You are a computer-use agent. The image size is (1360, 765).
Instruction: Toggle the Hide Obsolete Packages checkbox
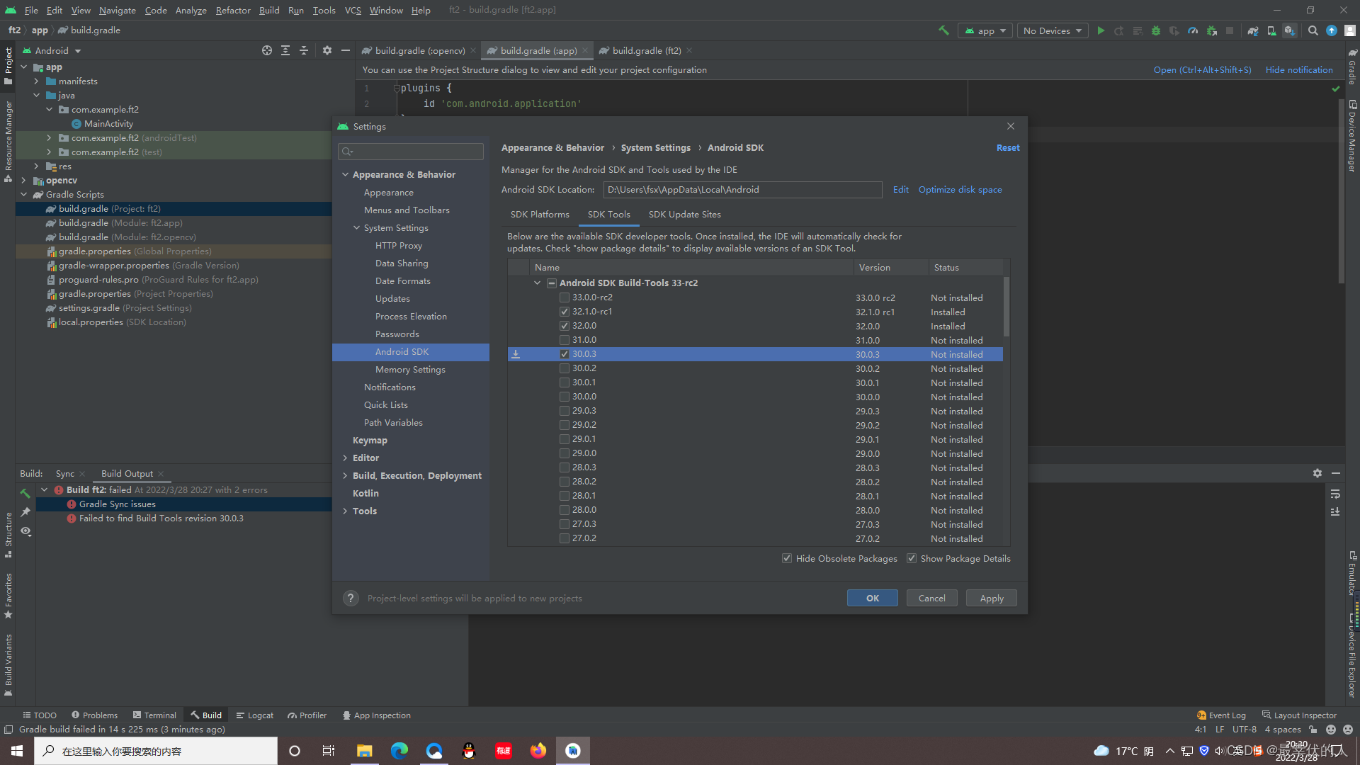786,558
